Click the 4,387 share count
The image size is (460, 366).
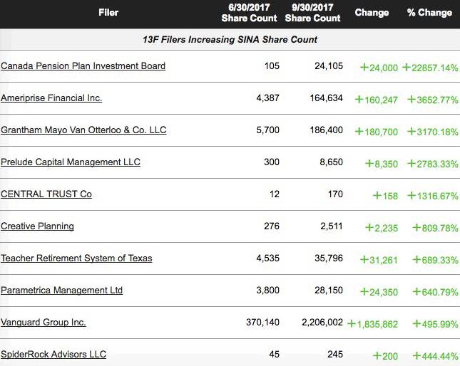[x=268, y=98]
